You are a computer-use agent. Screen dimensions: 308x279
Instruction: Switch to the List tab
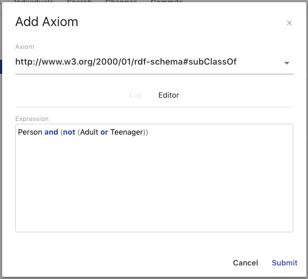tap(136, 95)
